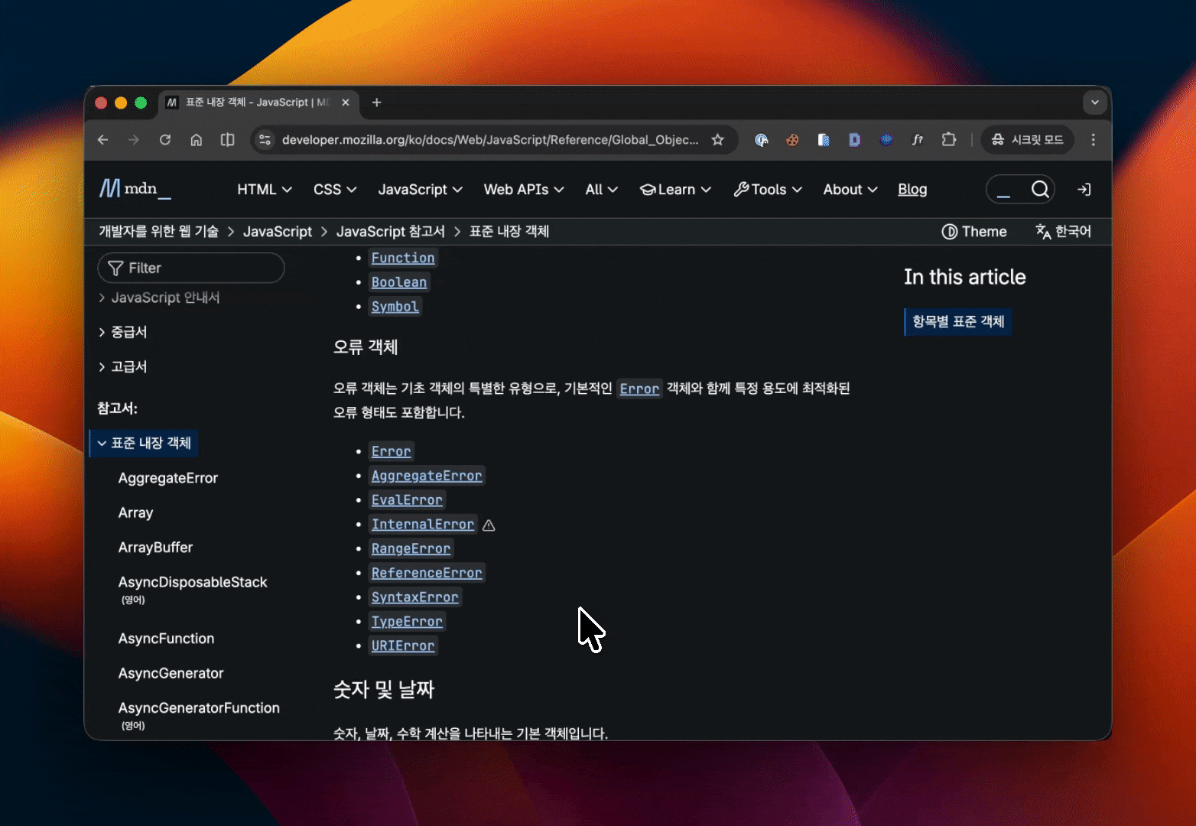Open the fx extension icon
Screen dimensions: 1196x826
tap(918, 140)
